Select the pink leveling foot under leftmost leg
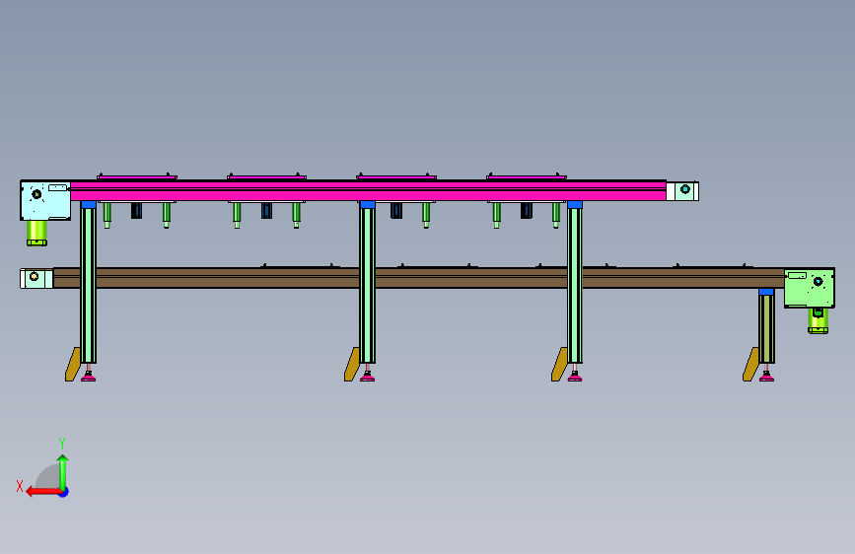This screenshot has width=855, height=554. click(x=89, y=376)
